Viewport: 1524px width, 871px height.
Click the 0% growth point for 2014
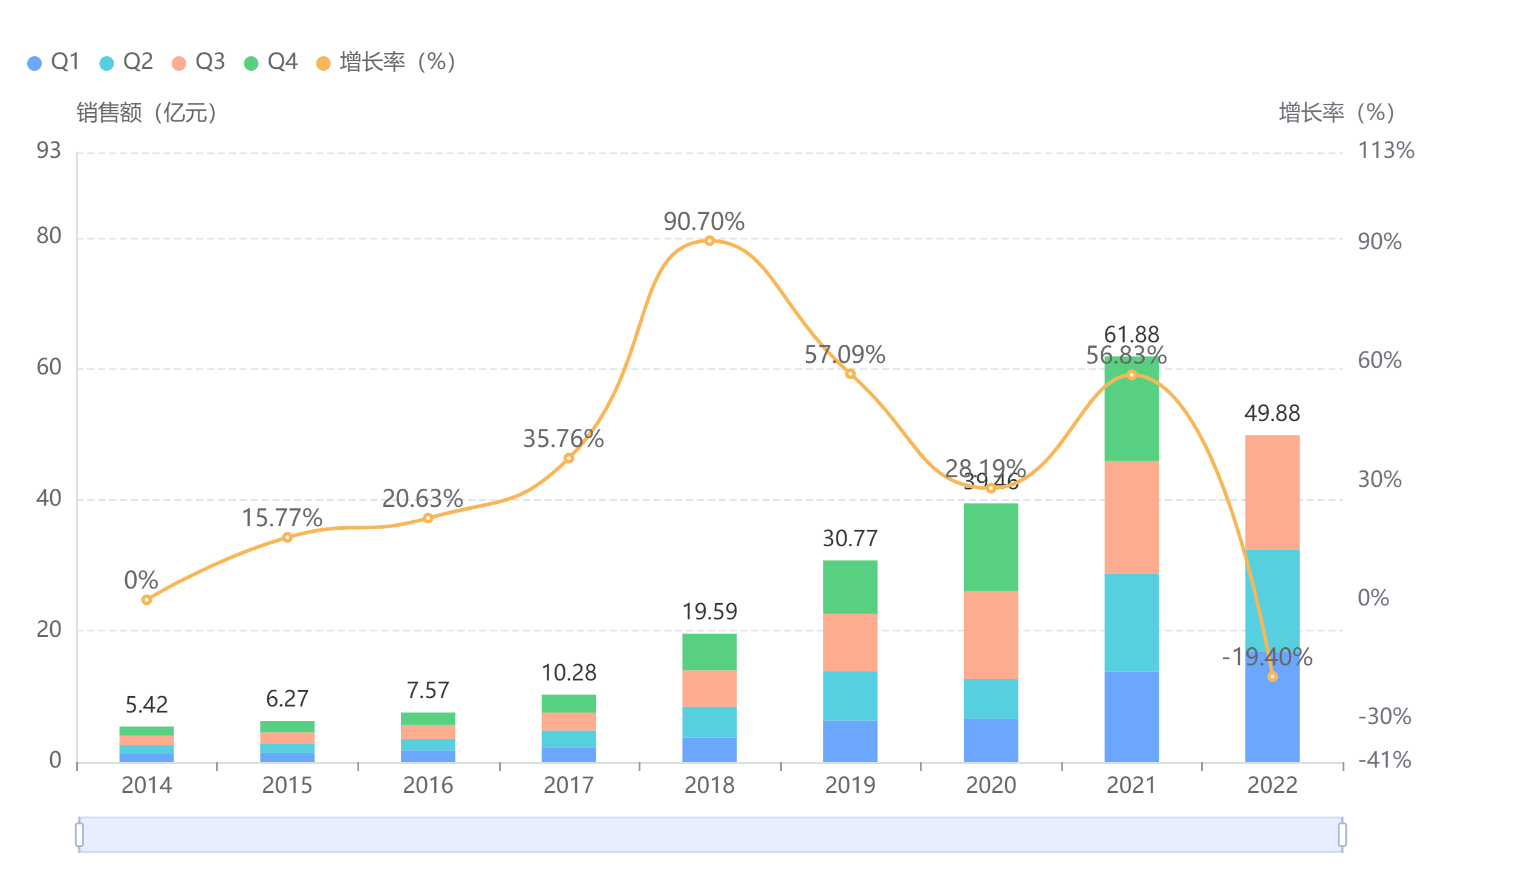(x=146, y=600)
